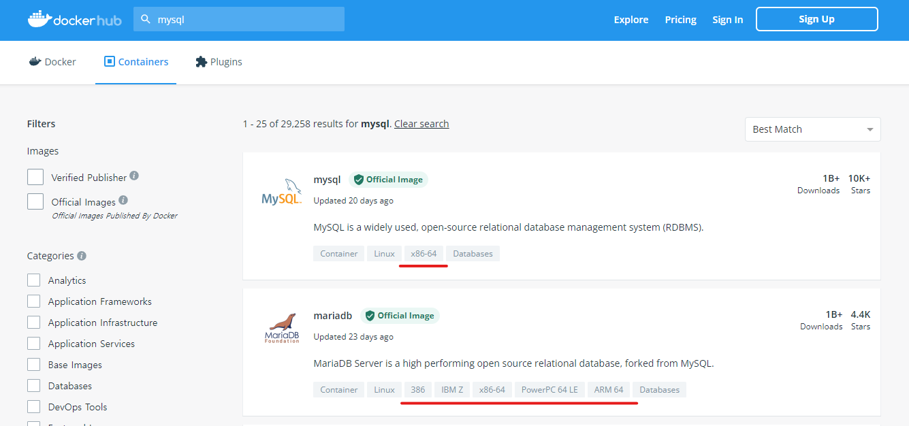The width and height of the screenshot is (909, 426).
Task: Click the Sign Up button
Action: pos(817,19)
